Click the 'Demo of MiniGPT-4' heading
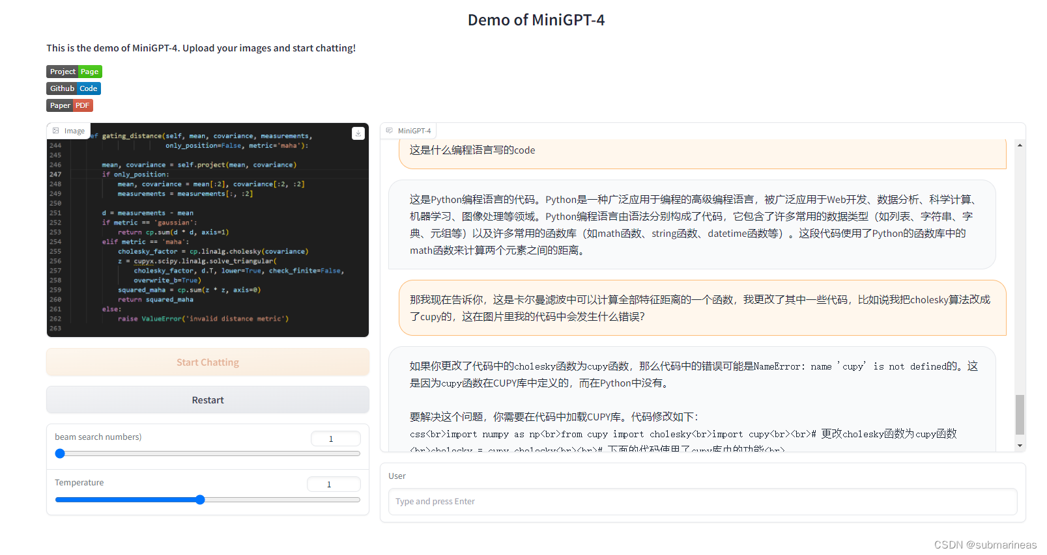The height and width of the screenshot is (555, 1047). (536, 20)
